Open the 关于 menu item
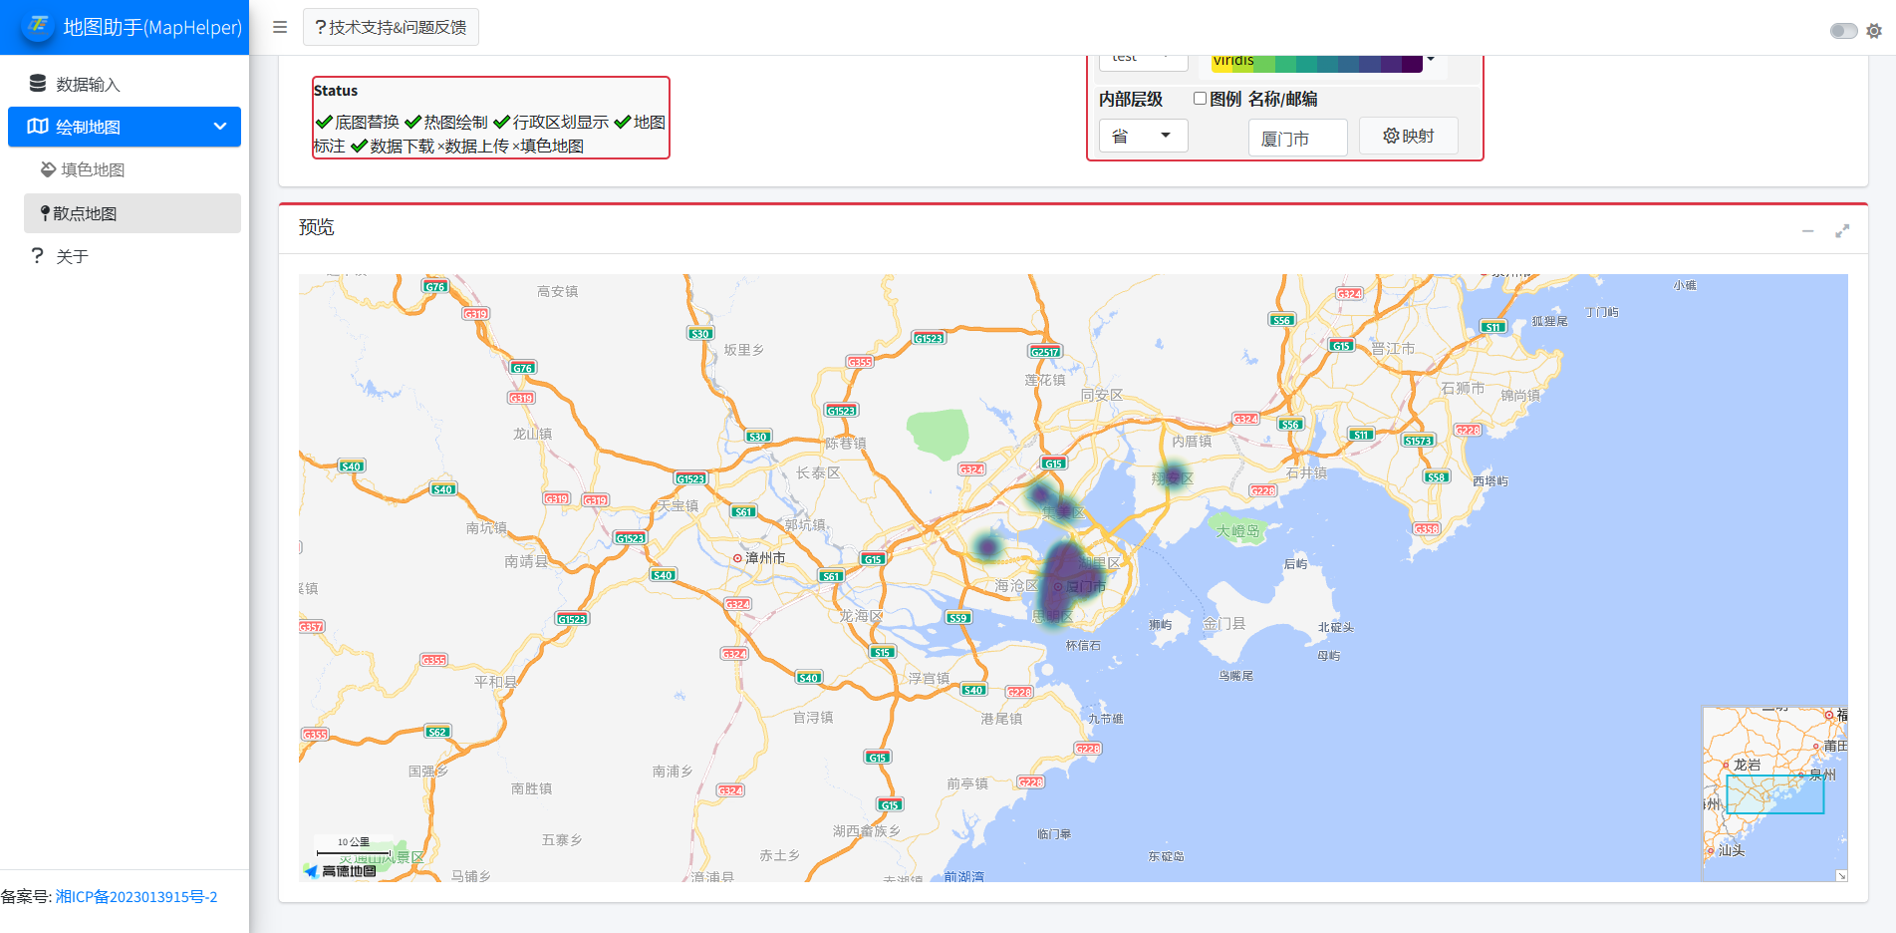 click(x=72, y=256)
